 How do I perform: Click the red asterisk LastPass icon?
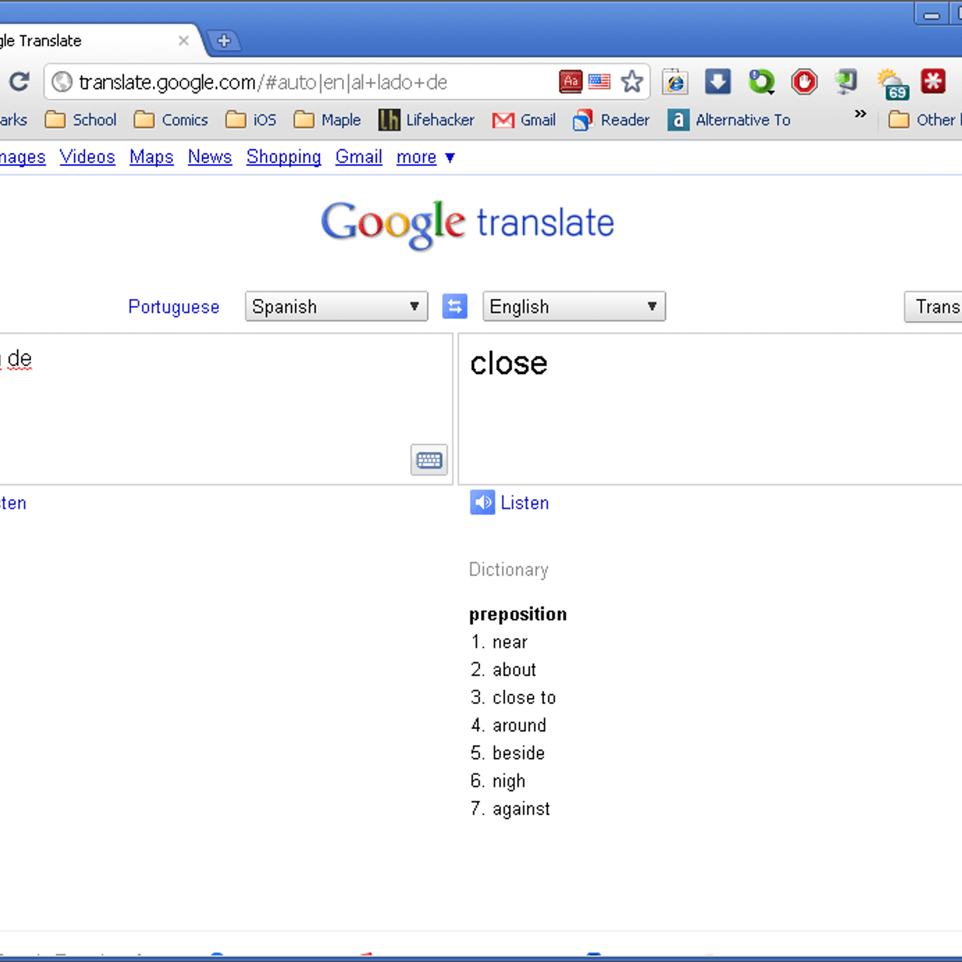coord(933,81)
